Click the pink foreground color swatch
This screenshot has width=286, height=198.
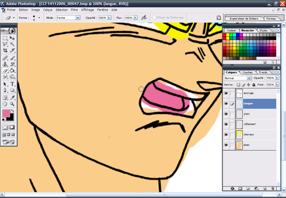[x=6, y=113]
